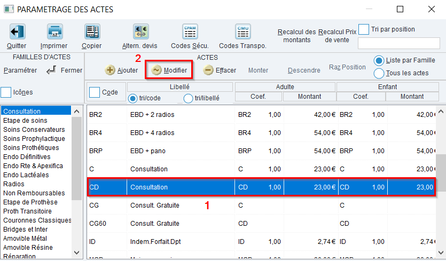Screen dimensions: 446x261
Task: Select the CG60 Consult. Gratuite row
Action: 261,224
